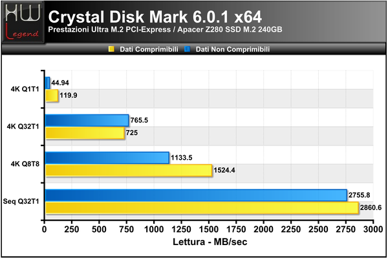Screen dimensions: 388x258
Task: Click the yellow 4K Q8T8 bar
Action: pos(129,171)
